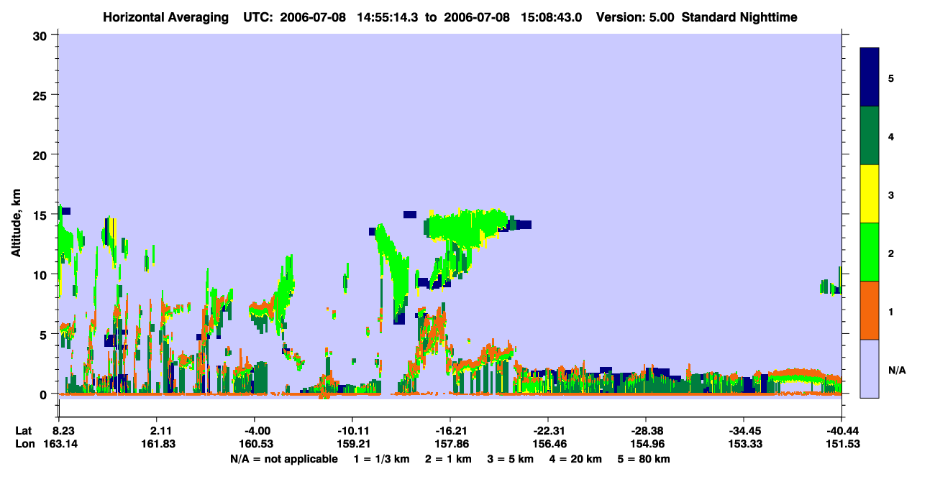Click the altitude tick label 15
This screenshot has width=935, height=479.
click(41, 214)
